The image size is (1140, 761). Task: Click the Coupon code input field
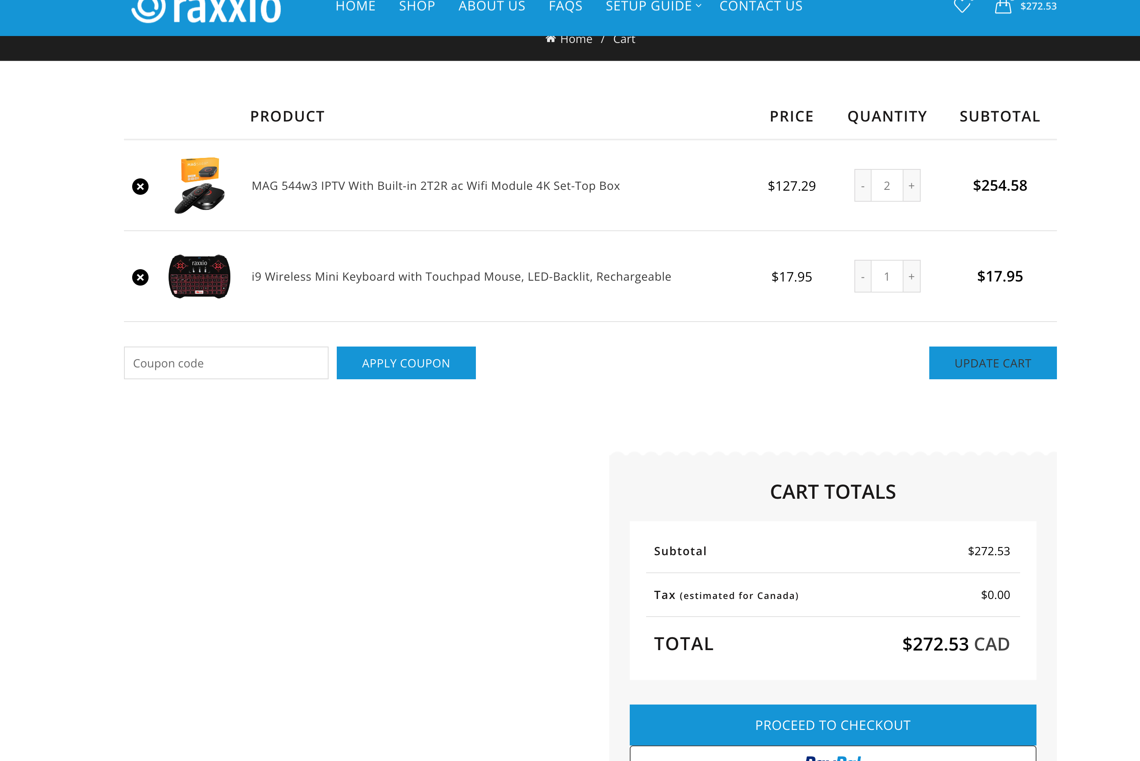tap(226, 363)
